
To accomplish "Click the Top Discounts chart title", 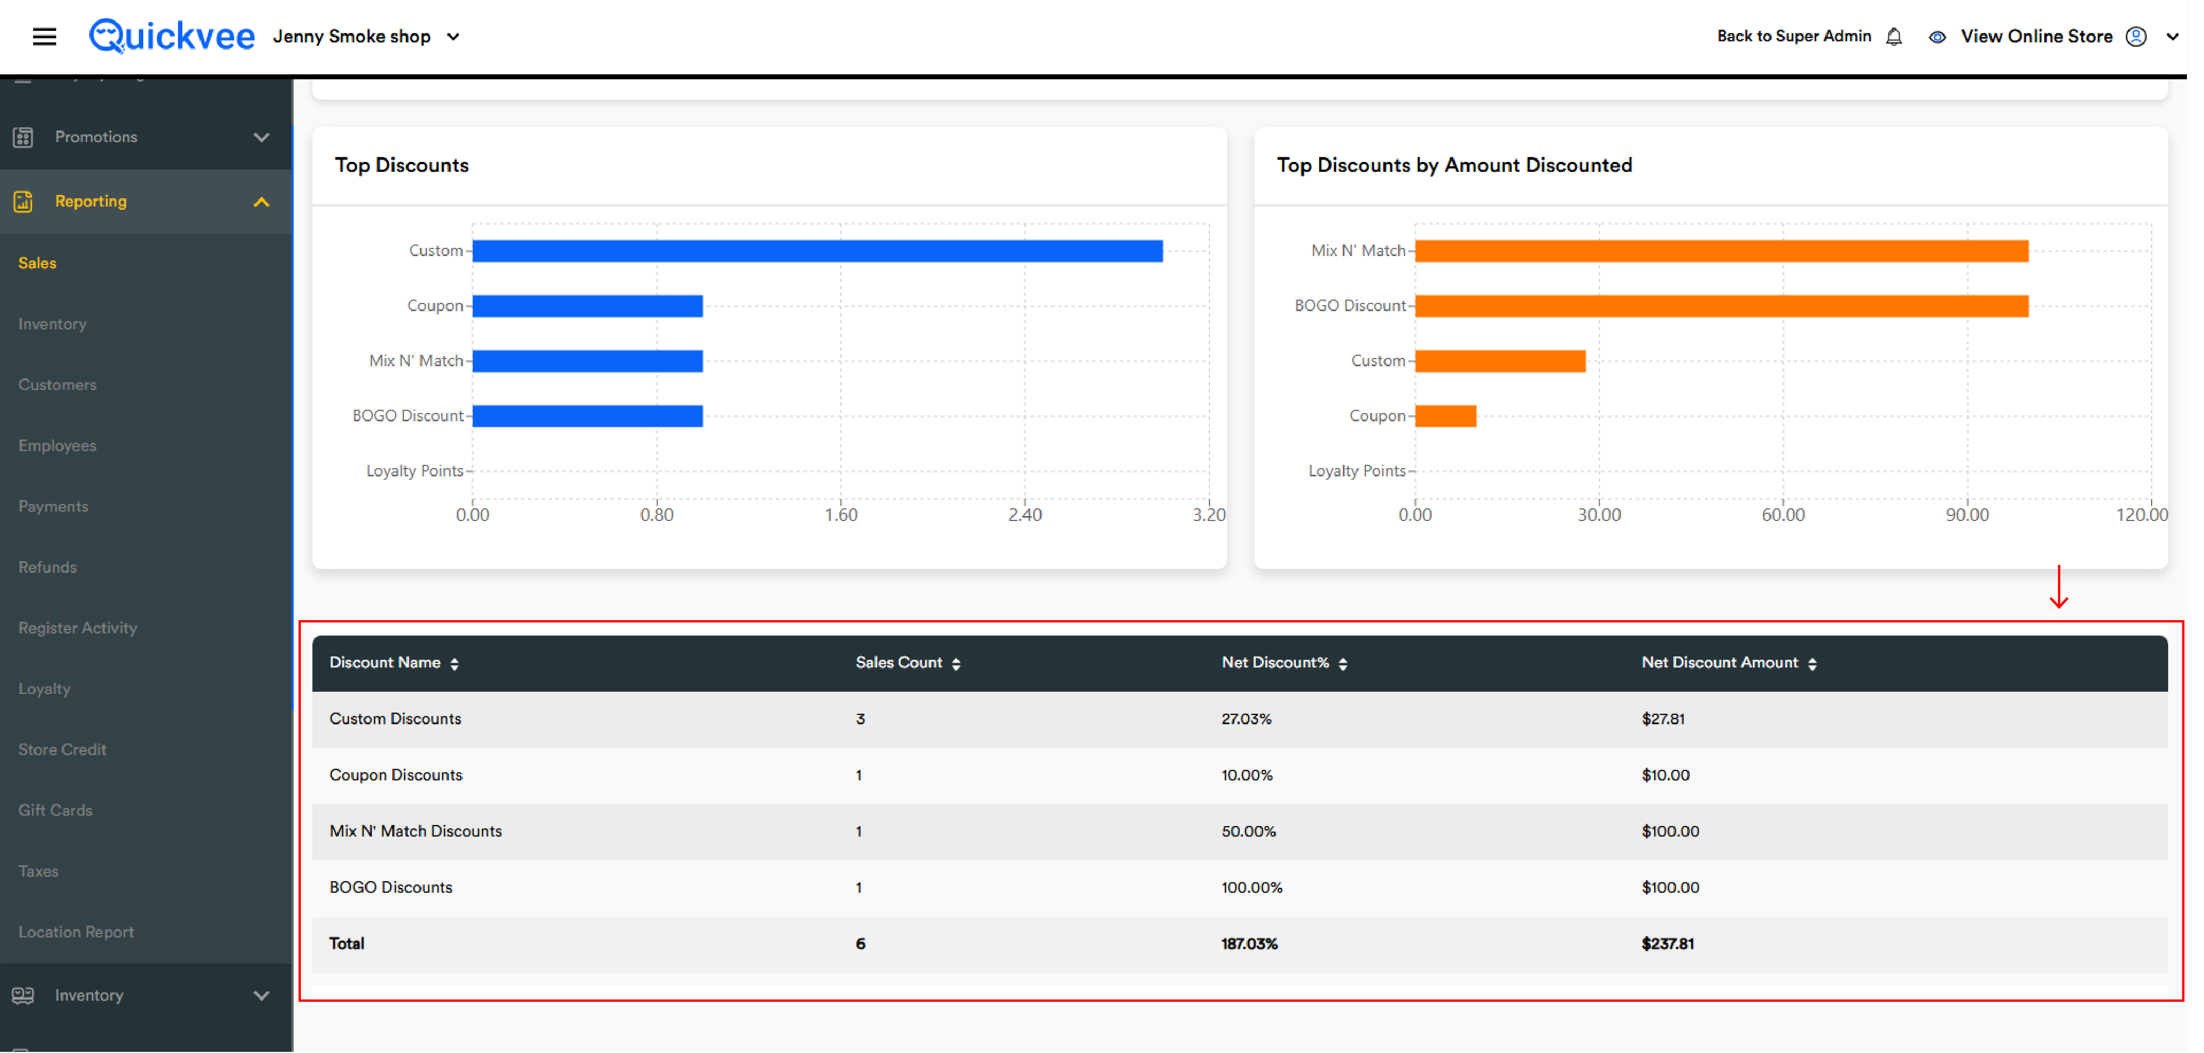I will (401, 165).
